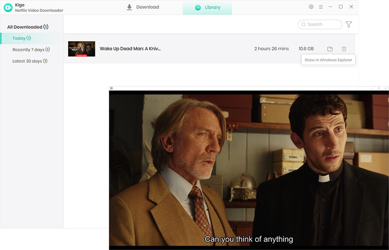Click the Search input field
Image resolution: width=389 pixels, height=250 pixels.
(x=320, y=24)
